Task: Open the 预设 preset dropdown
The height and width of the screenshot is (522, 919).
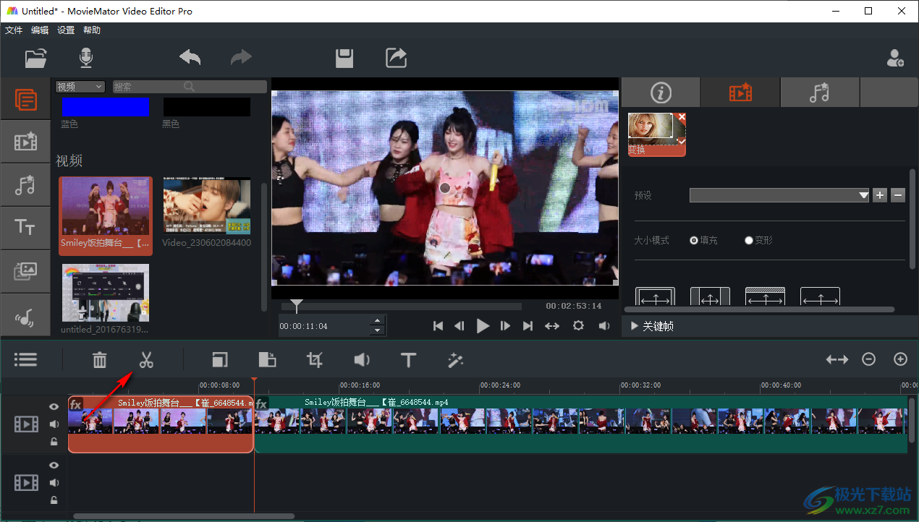Action: tap(779, 195)
